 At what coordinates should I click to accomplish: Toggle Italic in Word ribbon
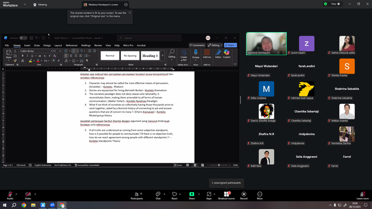[27, 56]
